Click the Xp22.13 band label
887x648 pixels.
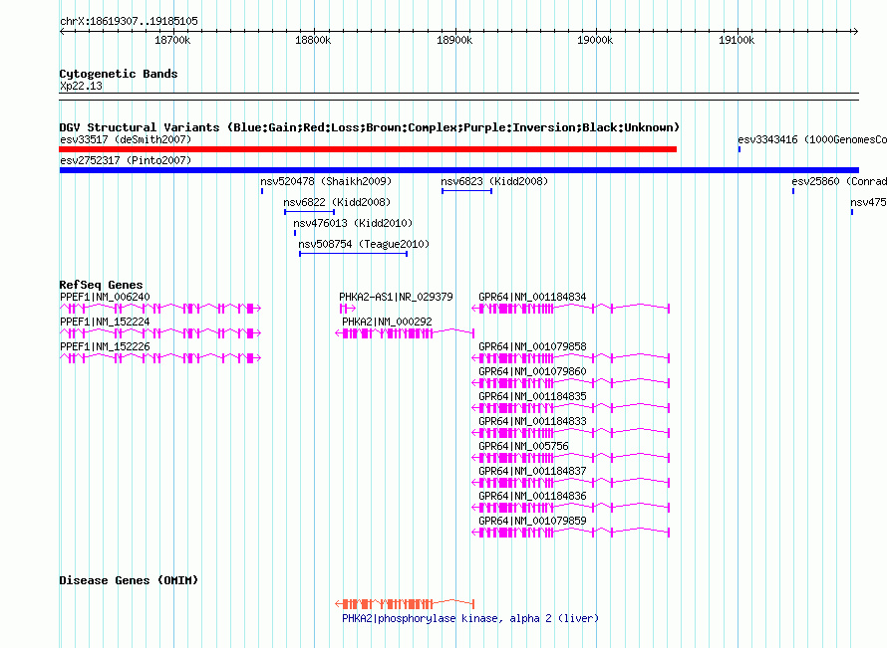click(81, 86)
